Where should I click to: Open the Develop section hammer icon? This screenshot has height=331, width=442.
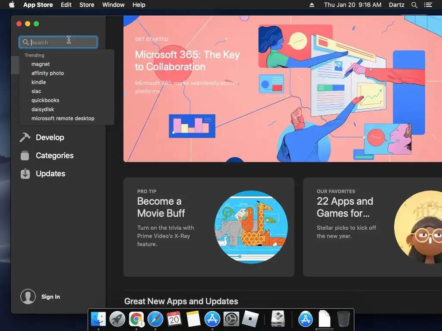(25, 137)
